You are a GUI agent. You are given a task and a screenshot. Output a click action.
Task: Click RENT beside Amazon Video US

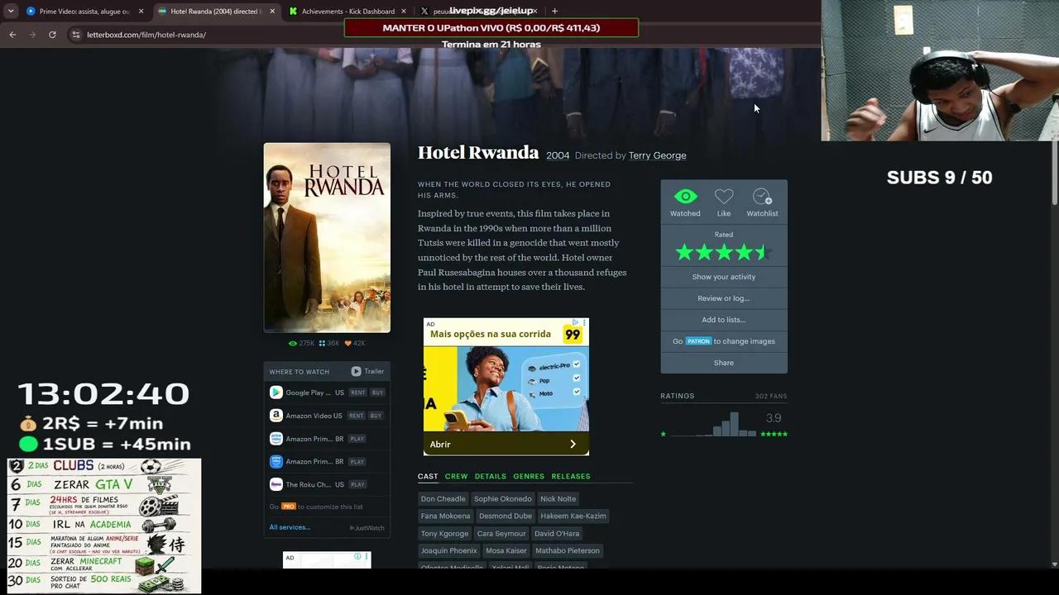tap(356, 416)
